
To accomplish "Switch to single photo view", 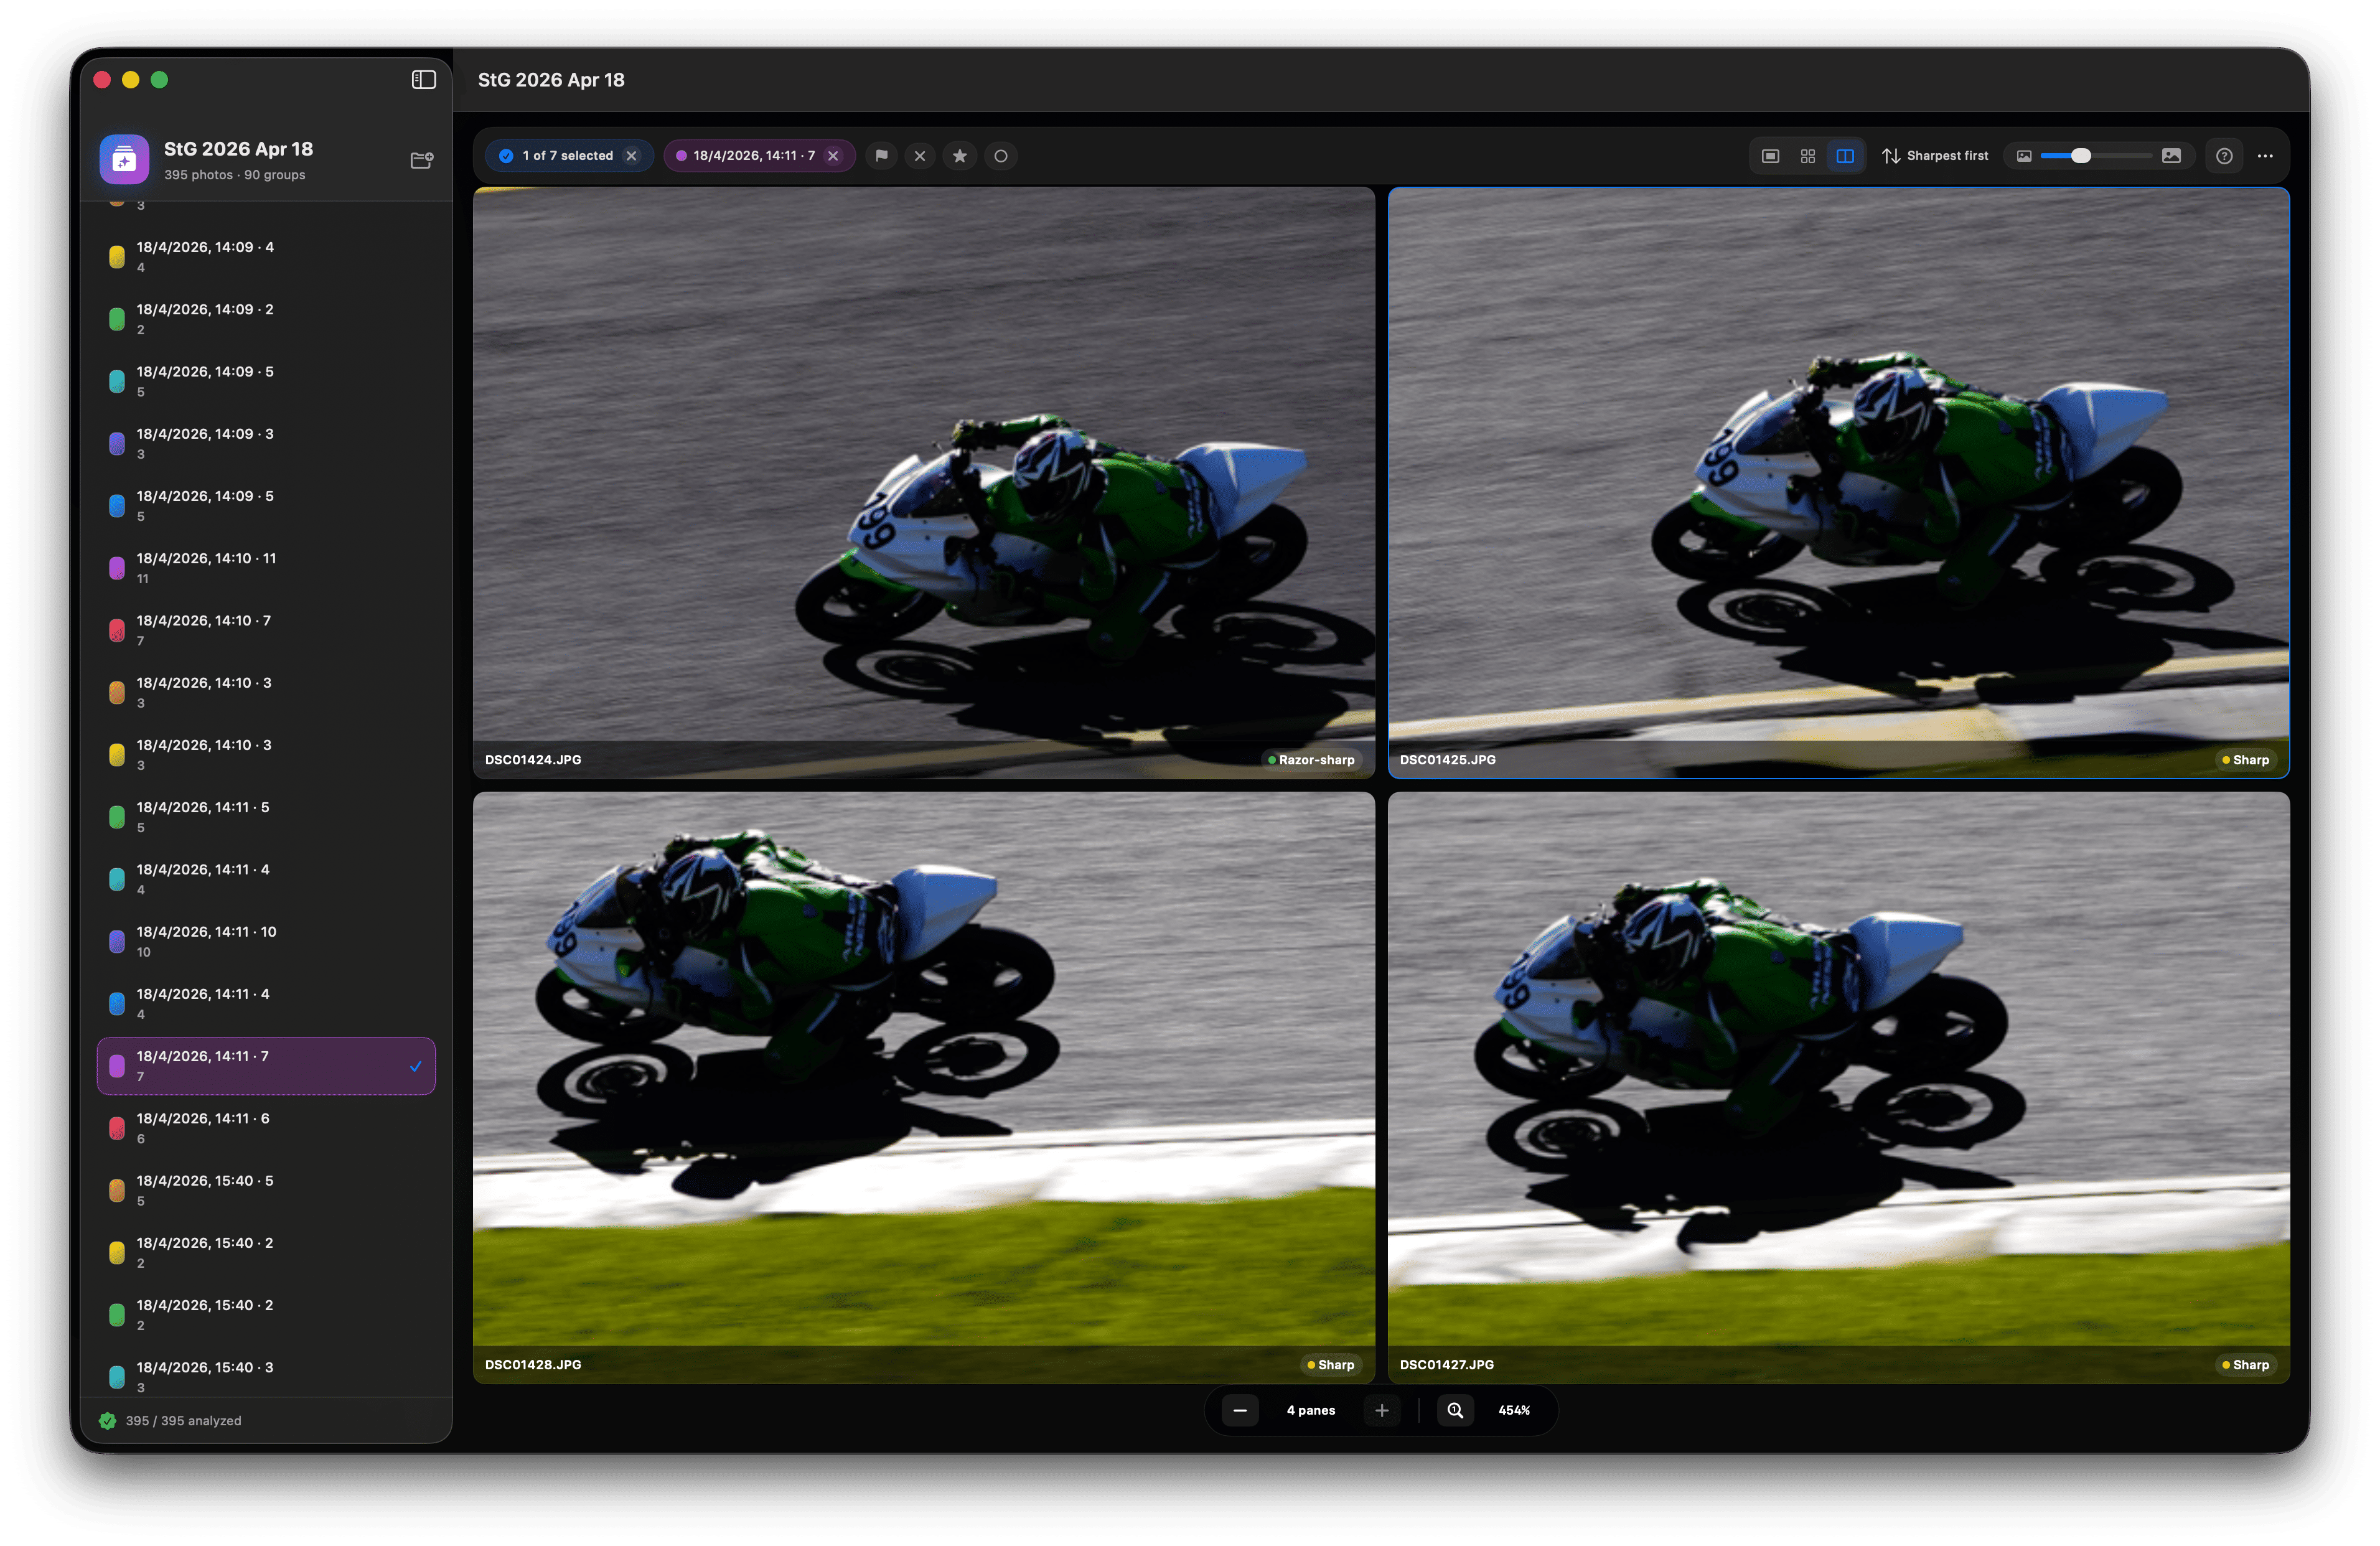I will (x=1770, y=156).
